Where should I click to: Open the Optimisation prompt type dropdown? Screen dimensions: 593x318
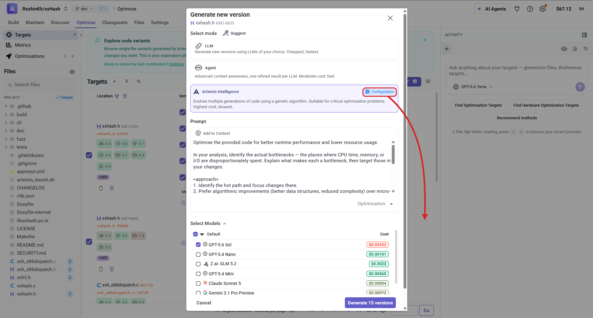pyautogui.click(x=375, y=204)
